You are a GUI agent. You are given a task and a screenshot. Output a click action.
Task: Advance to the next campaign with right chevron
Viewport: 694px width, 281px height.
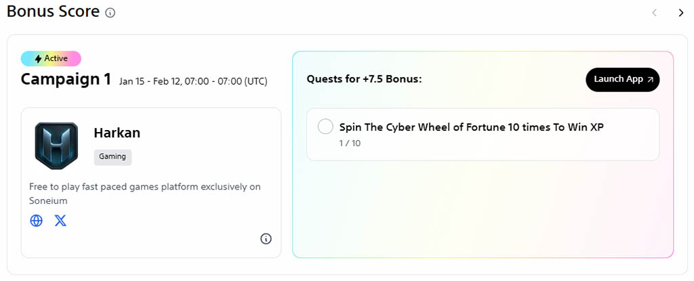(x=680, y=12)
